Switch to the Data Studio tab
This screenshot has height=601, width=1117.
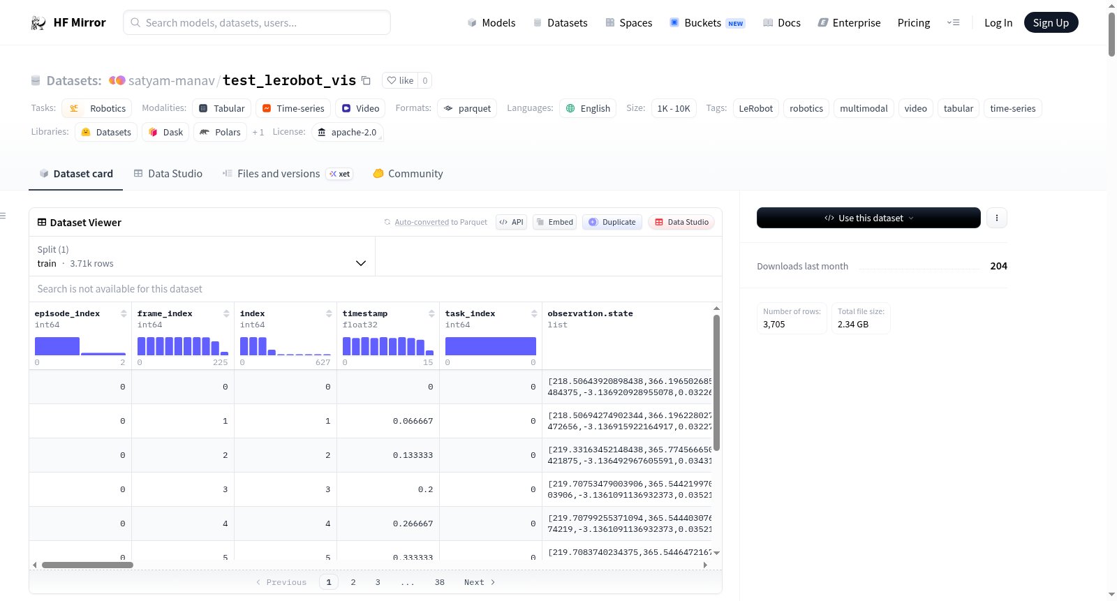pyautogui.click(x=168, y=174)
